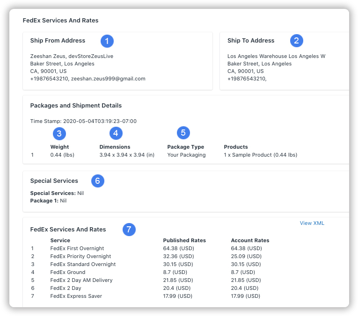The height and width of the screenshot is (317, 358).
Task: Click 'Los Angeles Warehouse Los Angeles W' recipient line
Action: click(276, 56)
